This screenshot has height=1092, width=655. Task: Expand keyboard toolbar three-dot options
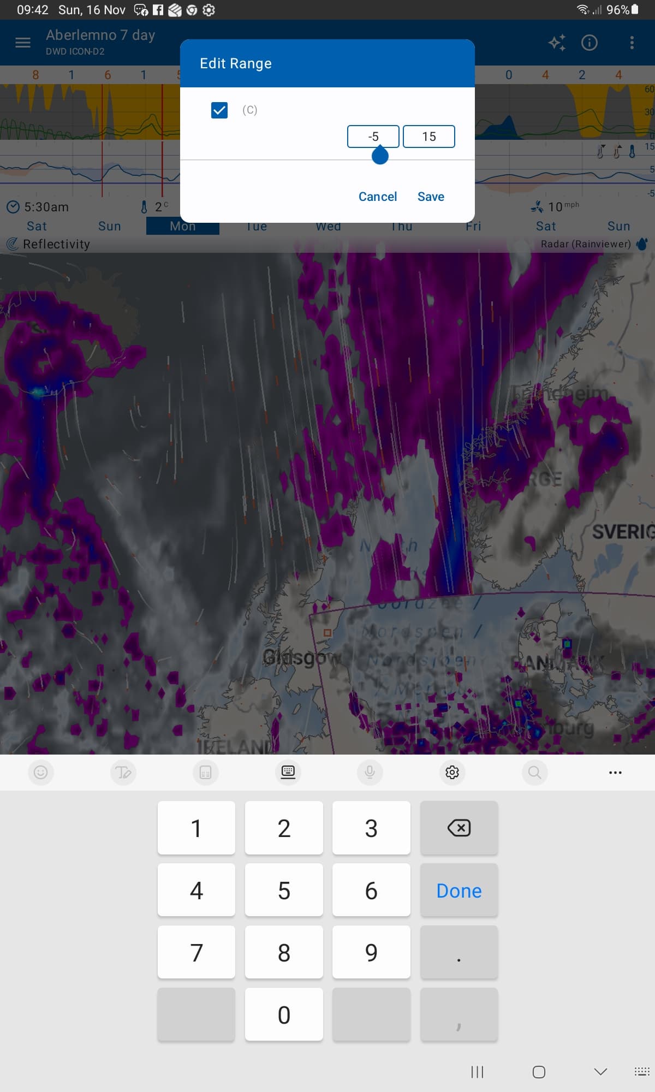point(615,772)
